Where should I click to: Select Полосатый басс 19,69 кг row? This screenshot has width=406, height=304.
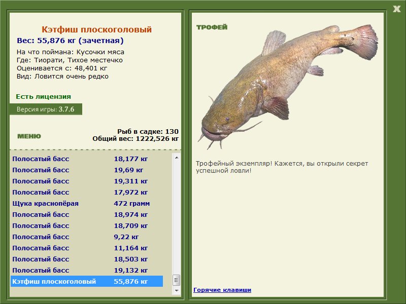coord(87,170)
